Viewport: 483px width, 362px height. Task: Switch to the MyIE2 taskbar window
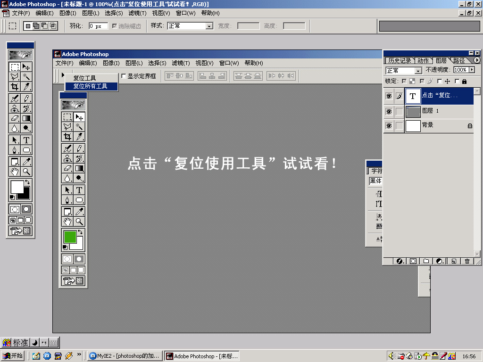125,356
